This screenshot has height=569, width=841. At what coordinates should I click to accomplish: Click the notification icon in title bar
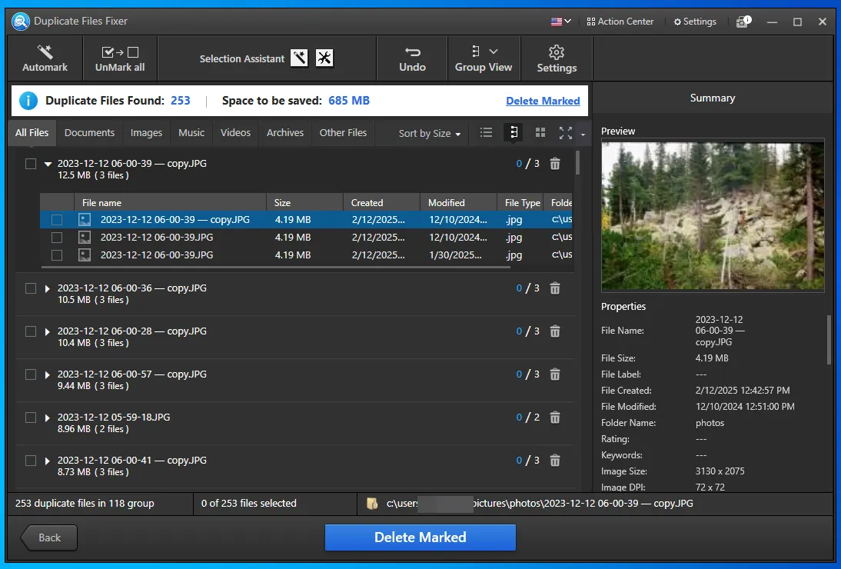coord(743,22)
